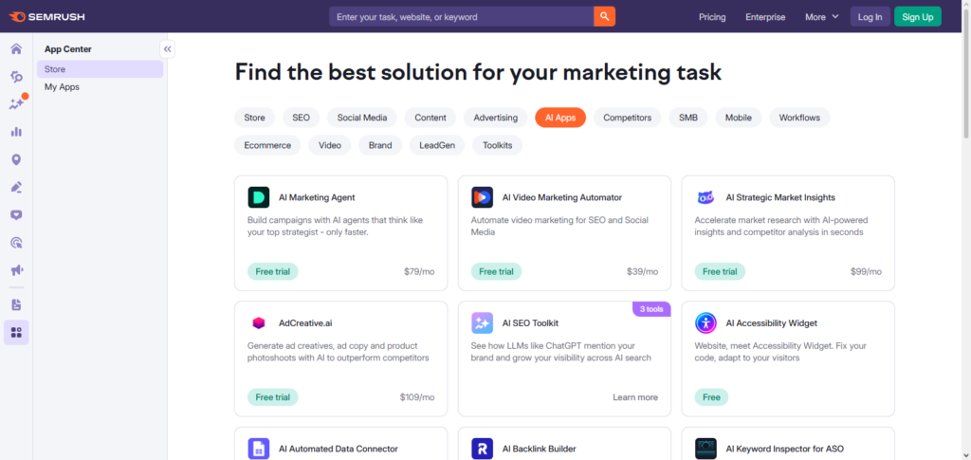Open the Reports document sidebar icon

tap(16, 304)
